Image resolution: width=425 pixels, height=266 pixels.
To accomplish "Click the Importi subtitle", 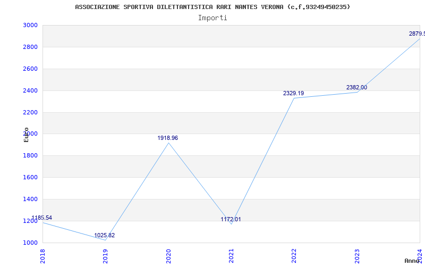I will (212, 18).
